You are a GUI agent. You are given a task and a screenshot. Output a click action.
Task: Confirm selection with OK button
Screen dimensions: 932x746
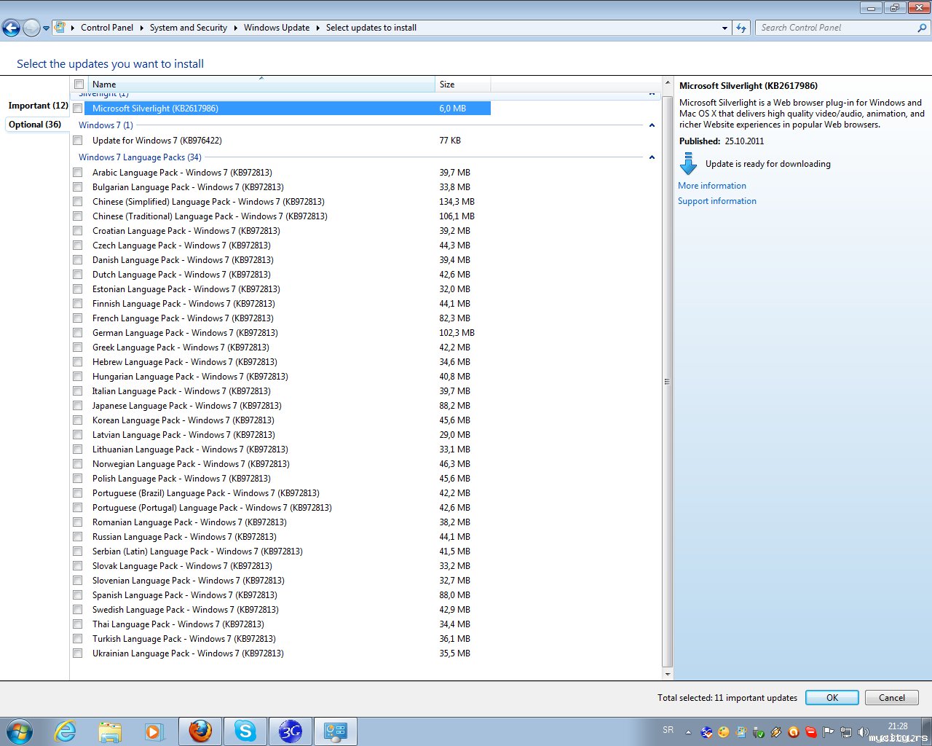tap(832, 697)
